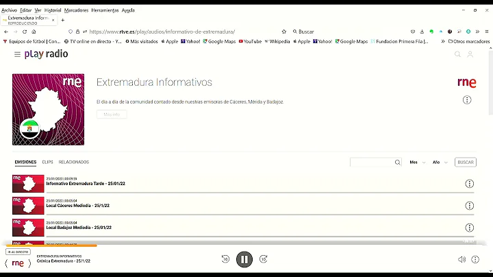Viewport: 493px width, 277px height.
Task: Play Local Cáceres Mediodía - 25/1/22
Action: [x=77, y=206]
